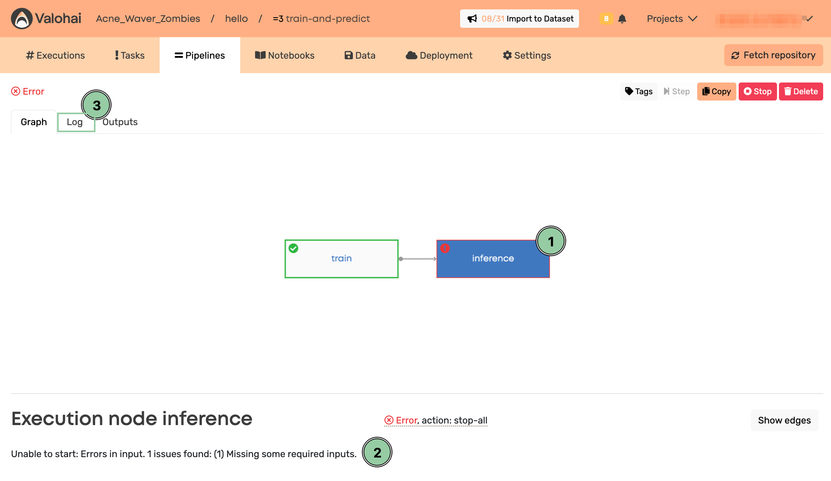Open the Executions section
This screenshot has height=481, width=831.
[x=56, y=56]
